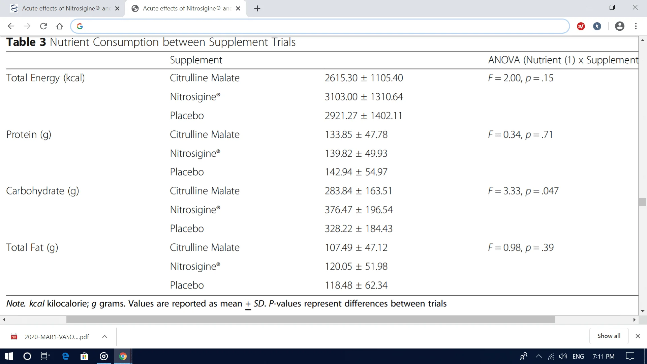Open People icon in system tray
The width and height of the screenshot is (647, 364).
pyautogui.click(x=524, y=356)
